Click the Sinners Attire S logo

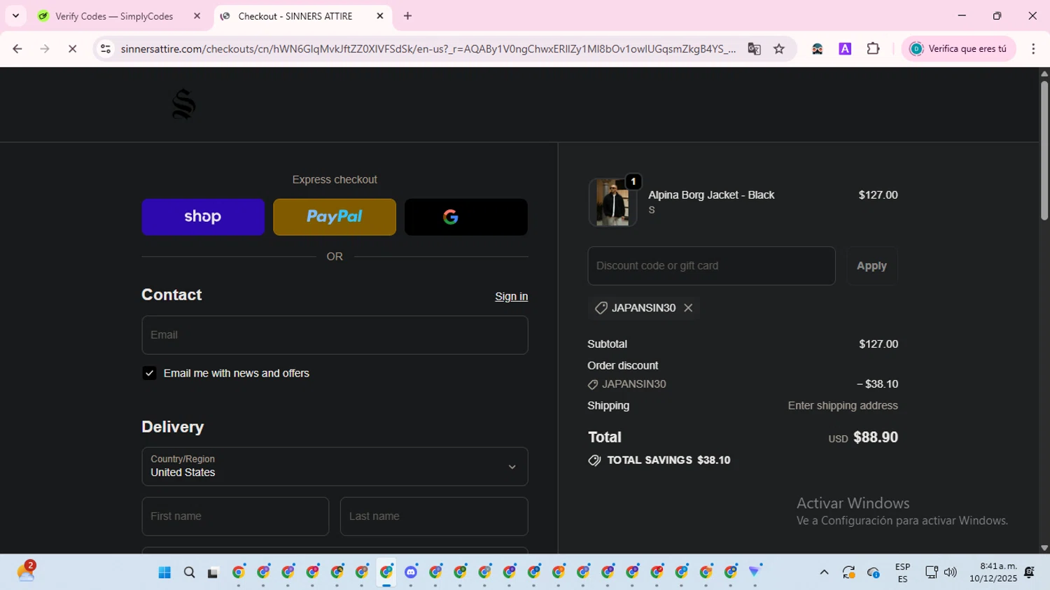pyautogui.click(x=183, y=104)
